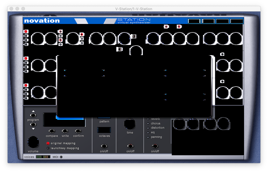268x172 pixels.
Task: Click the voices meter in the status strip
Action: pyautogui.click(x=43, y=157)
